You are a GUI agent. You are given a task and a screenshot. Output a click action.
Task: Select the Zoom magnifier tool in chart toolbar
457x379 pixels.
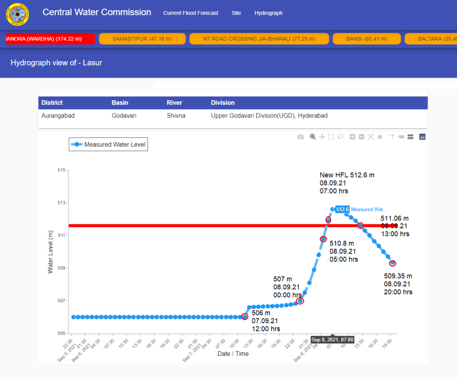(x=313, y=137)
